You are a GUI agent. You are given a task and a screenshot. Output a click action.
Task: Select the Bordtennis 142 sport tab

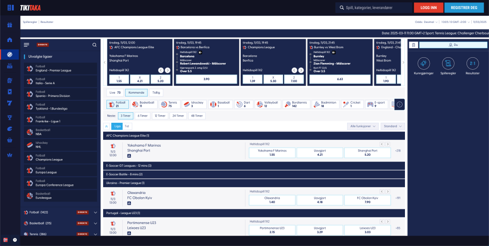click(x=296, y=104)
